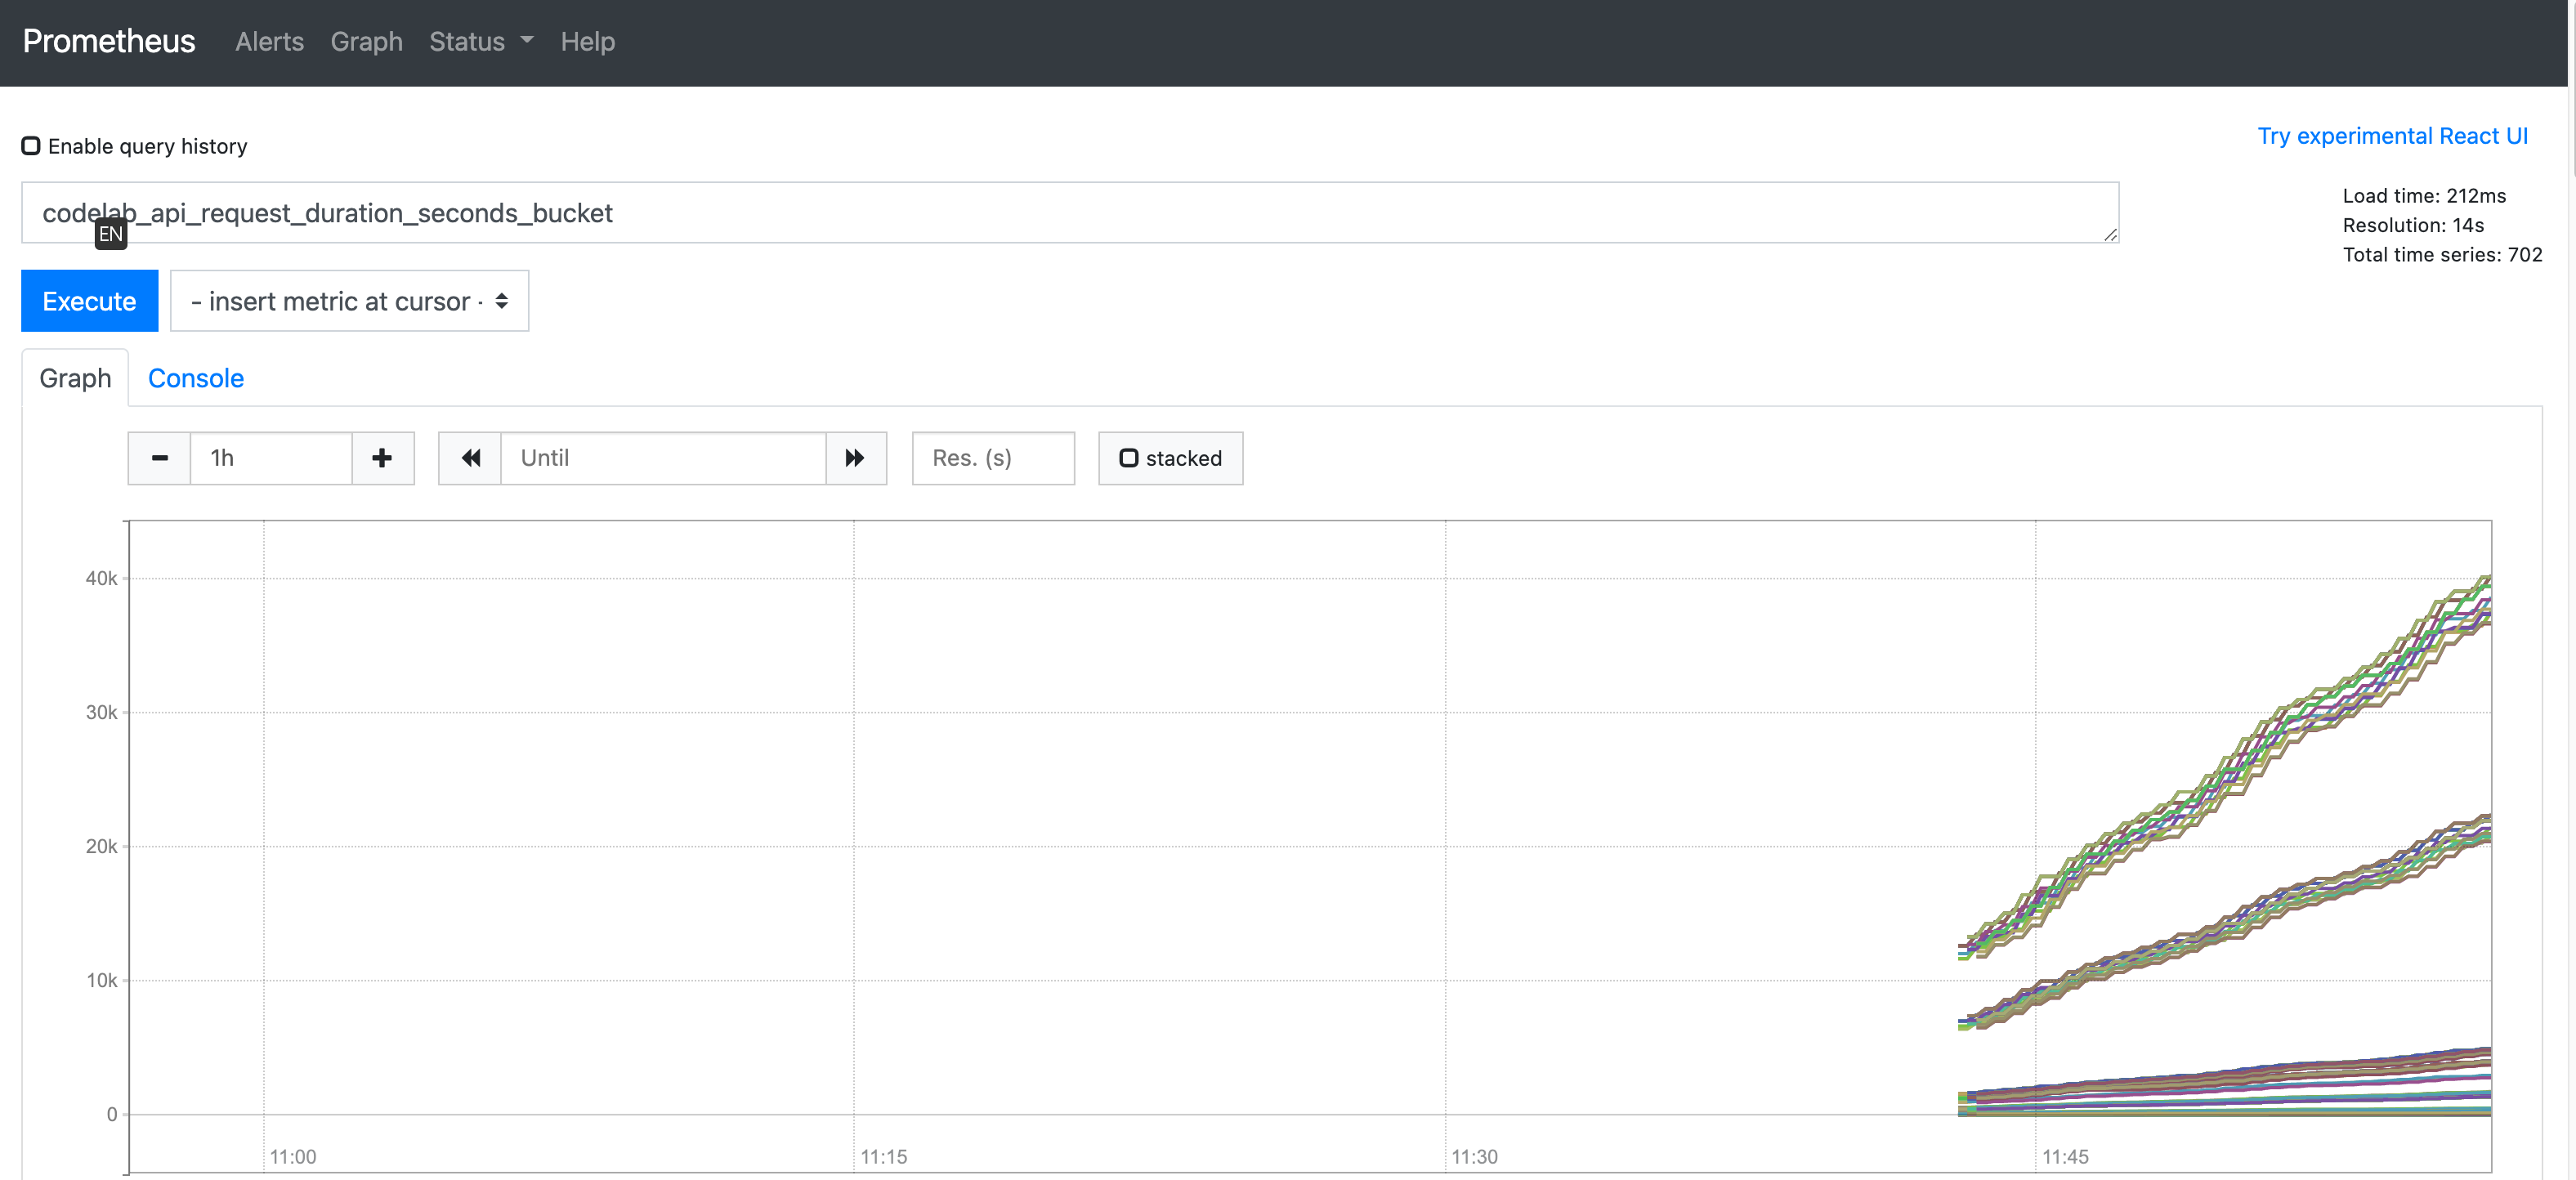Open insert metric at cursor dropdown
Screen dimensions: 2576x1180
point(349,301)
